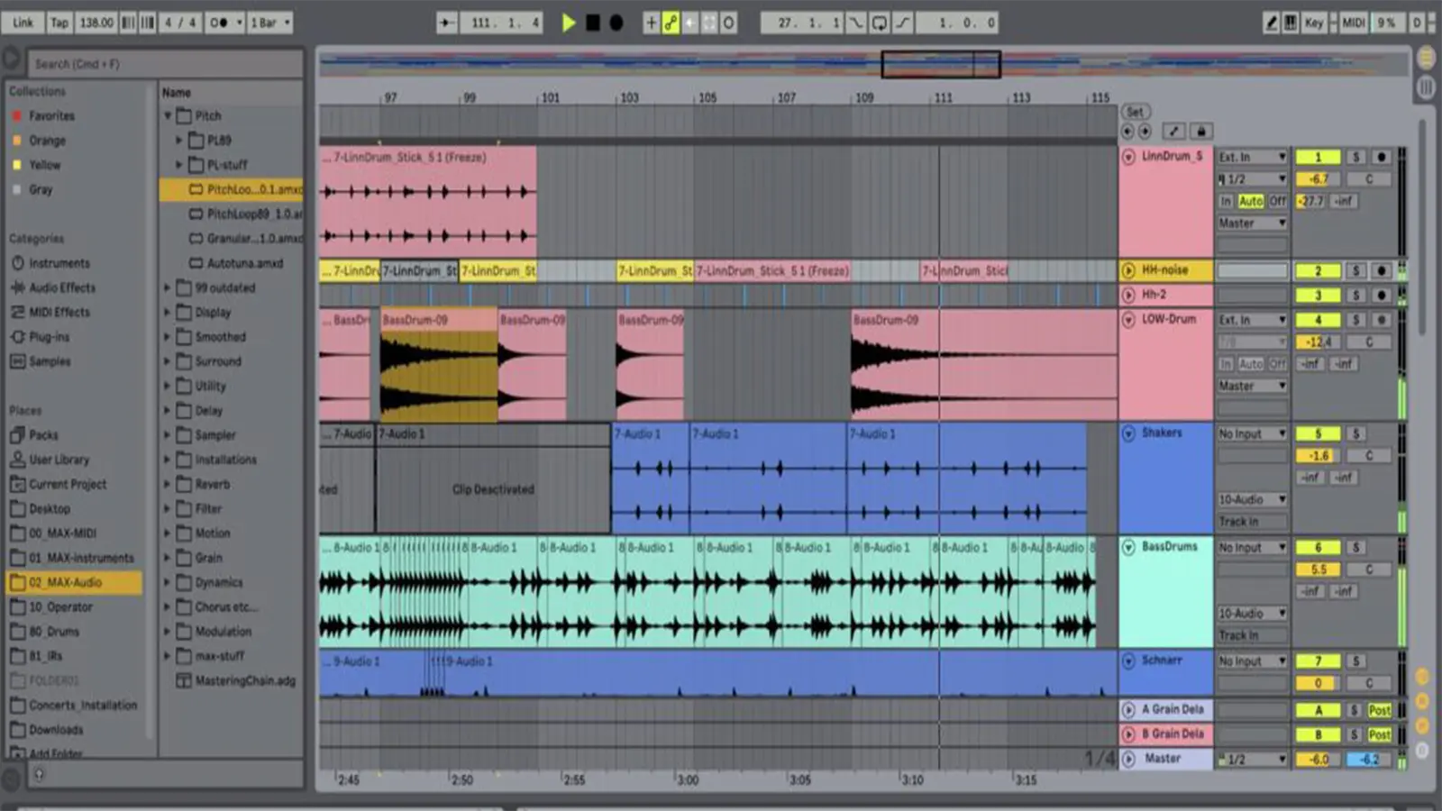Select Gray collection
This screenshot has height=811, width=1442.
coord(41,189)
